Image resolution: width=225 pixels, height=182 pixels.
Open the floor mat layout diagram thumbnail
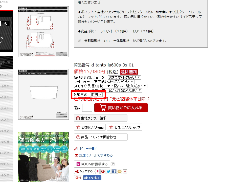[43, 32]
